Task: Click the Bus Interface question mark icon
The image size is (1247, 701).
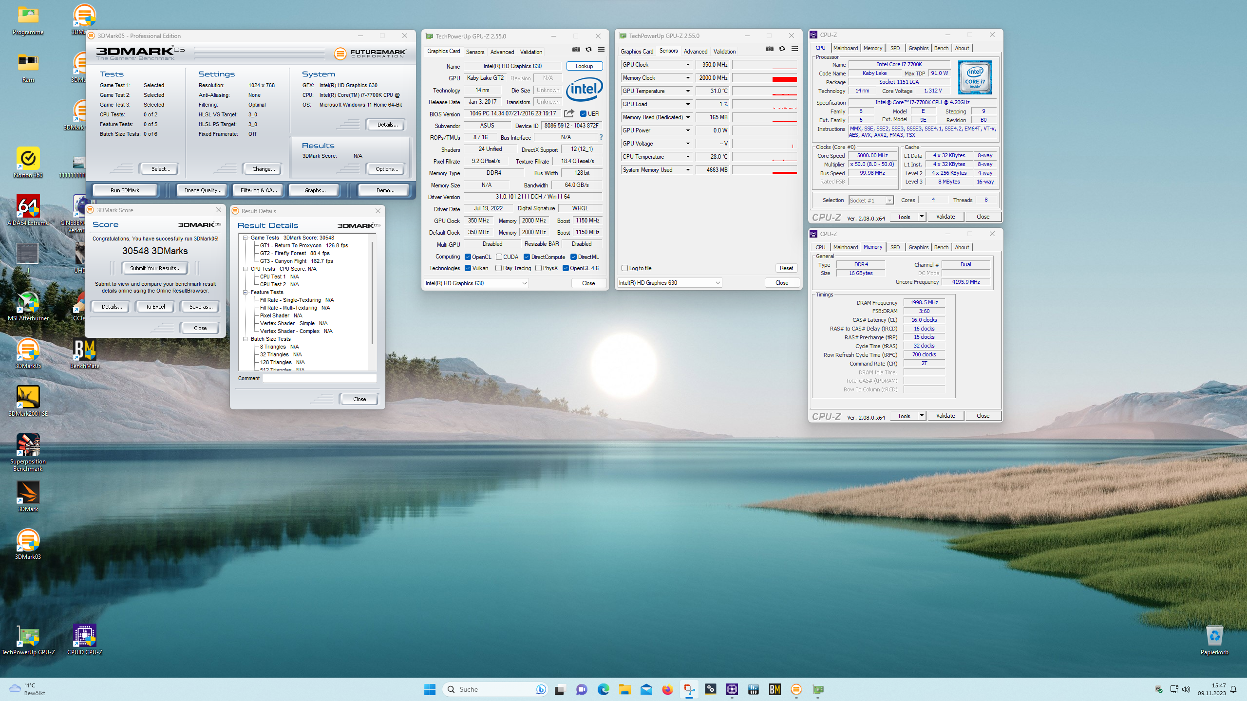Action: (x=601, y=137)
